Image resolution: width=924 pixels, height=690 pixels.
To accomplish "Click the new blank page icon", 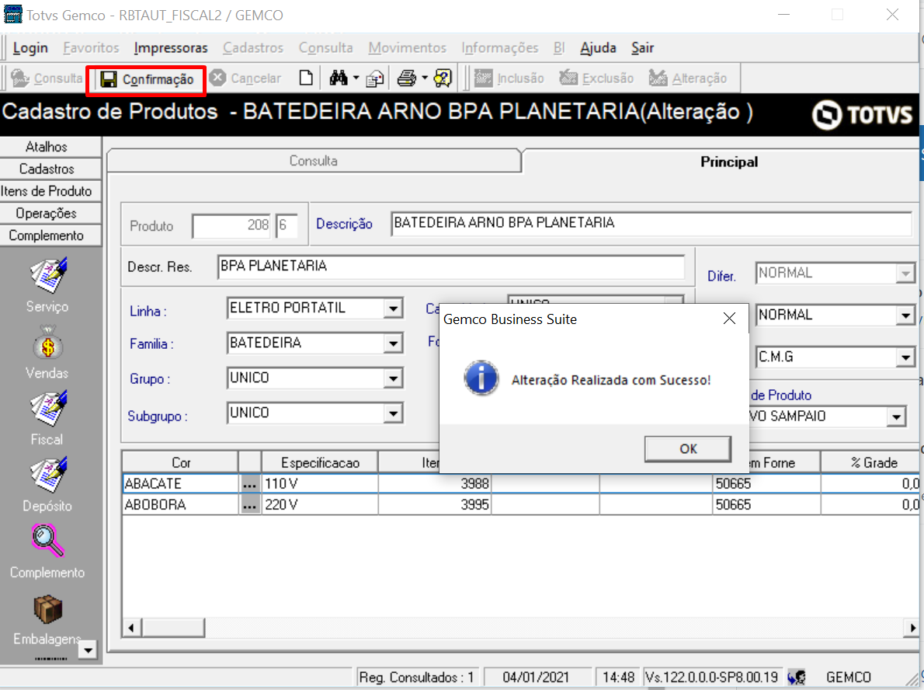I will click(306, 78).
